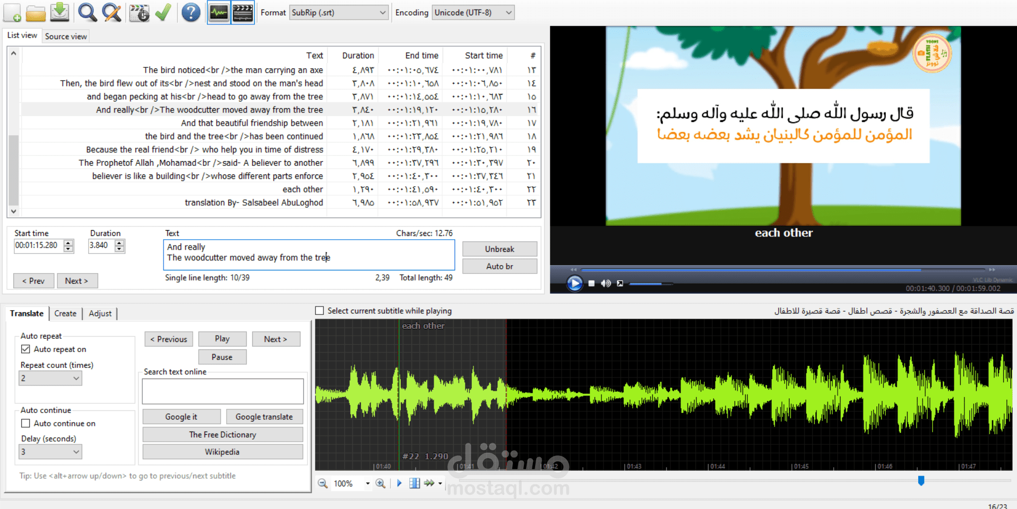Open Help question mark icon
Screen dimensions: 1017x509
coord(191,12)
